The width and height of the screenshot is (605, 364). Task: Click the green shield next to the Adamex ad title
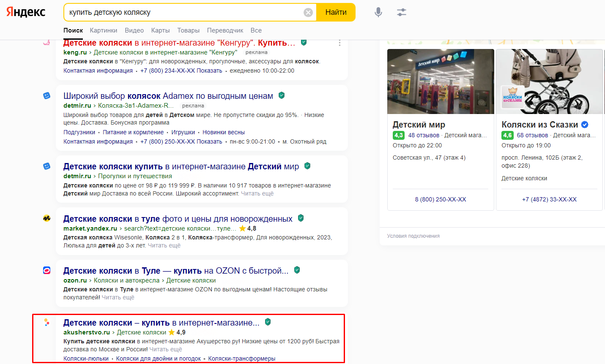(282, 95)
